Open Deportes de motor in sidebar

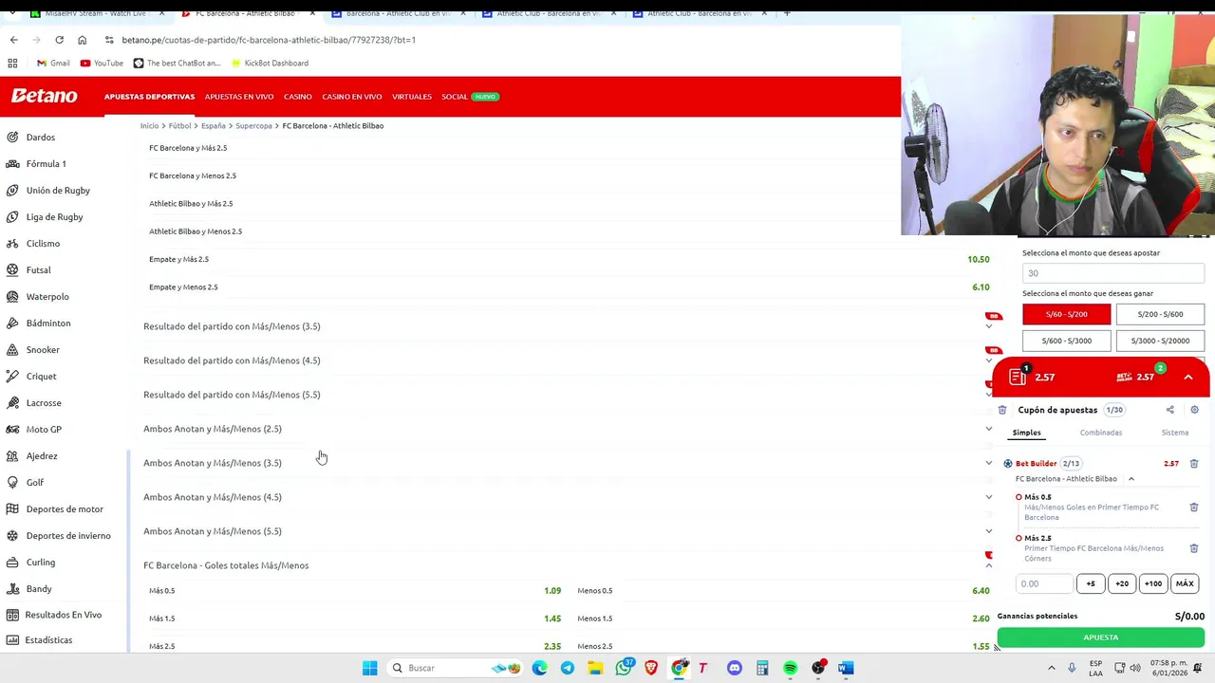pyautogui.click(x=65, y=508)
